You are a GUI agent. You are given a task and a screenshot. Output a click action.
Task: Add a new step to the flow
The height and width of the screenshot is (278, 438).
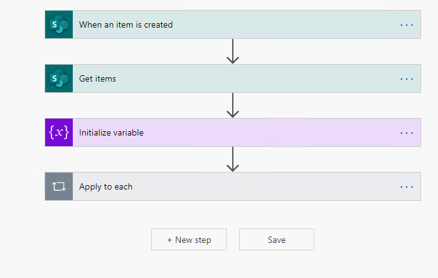(x=189, y=240)
